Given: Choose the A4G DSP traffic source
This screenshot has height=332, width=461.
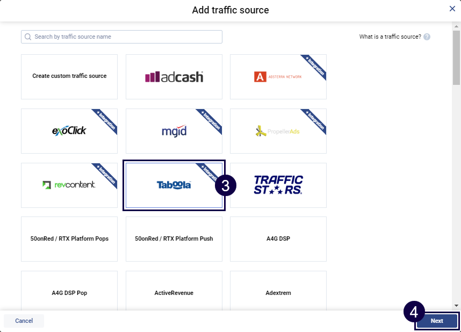Looking at the screenshot, I should (x=278, y=239).
